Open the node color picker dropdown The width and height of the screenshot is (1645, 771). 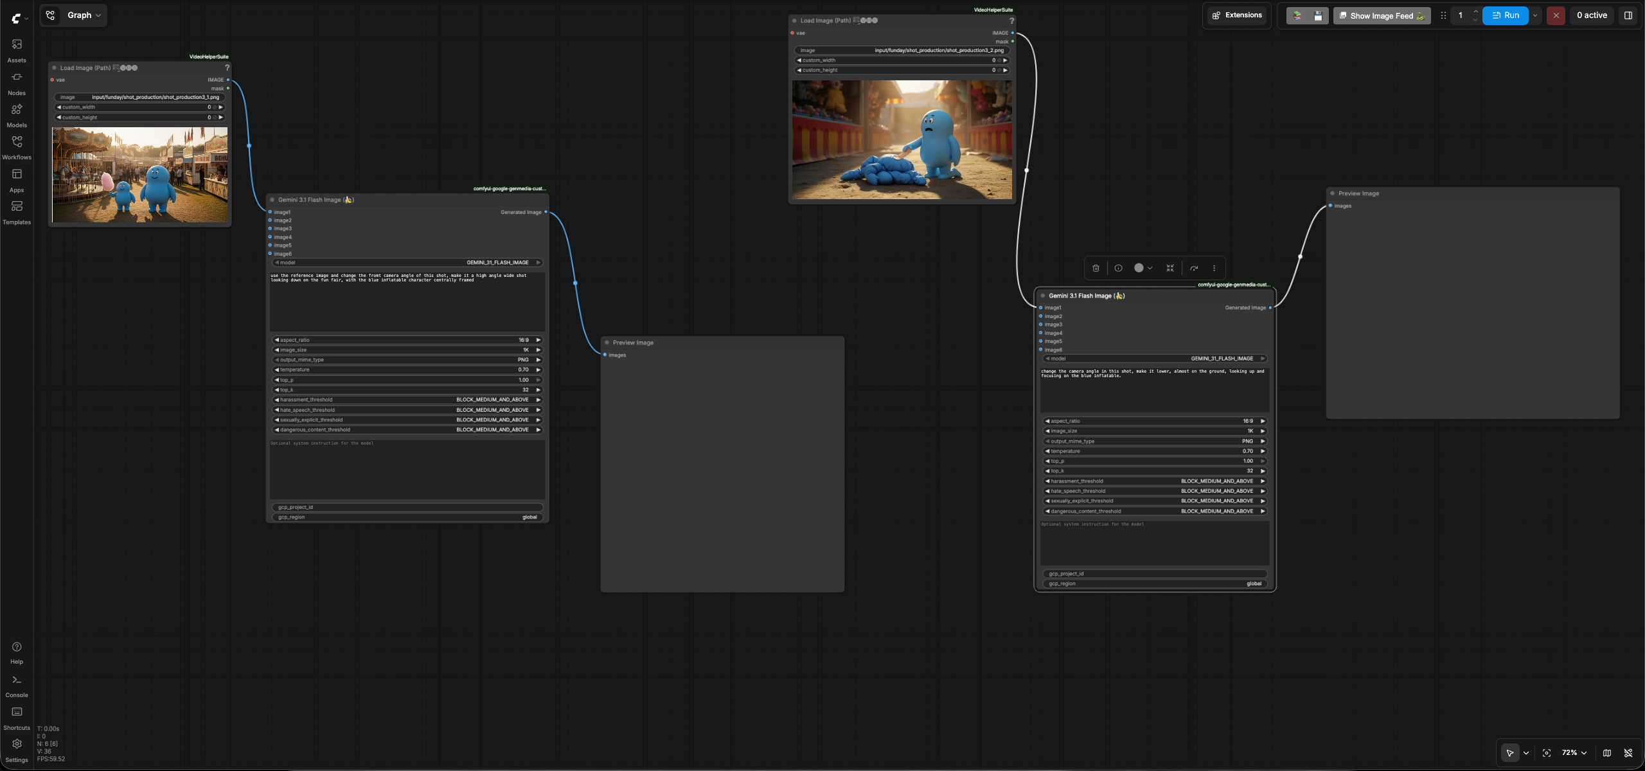[1143, 268]
